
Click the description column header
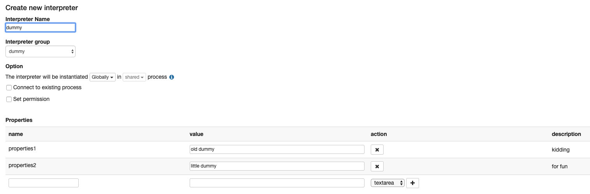point(566,134)
